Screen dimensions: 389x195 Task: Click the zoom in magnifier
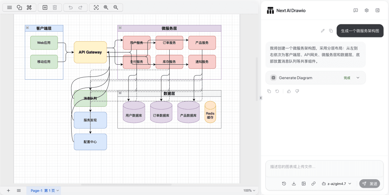tap(106, 8)
